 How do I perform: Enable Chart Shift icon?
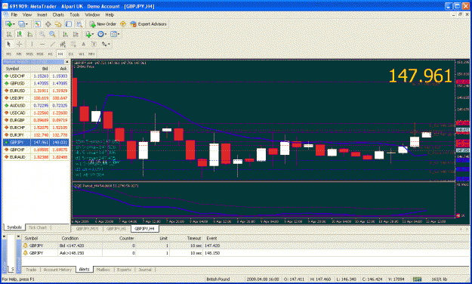[x=76, y=34]
